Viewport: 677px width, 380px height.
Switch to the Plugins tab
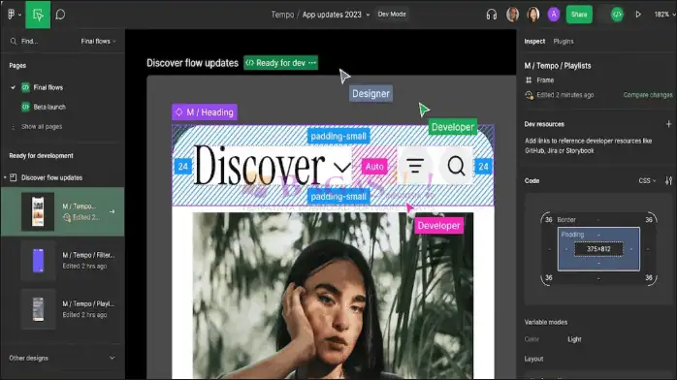564,42
